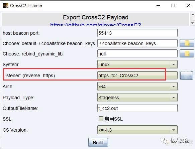Click the 'Export CrossC2 Payload' heading

tap(96, 17)
